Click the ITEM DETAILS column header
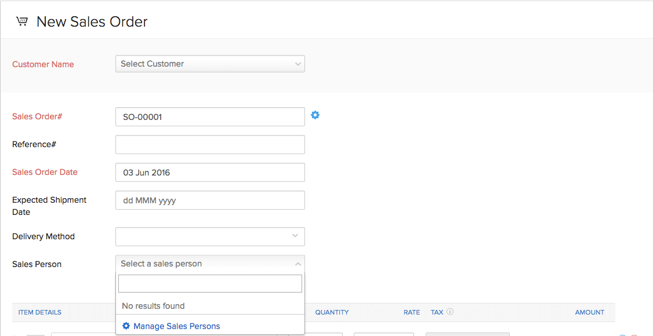653x336 pixels. [39, 312]
